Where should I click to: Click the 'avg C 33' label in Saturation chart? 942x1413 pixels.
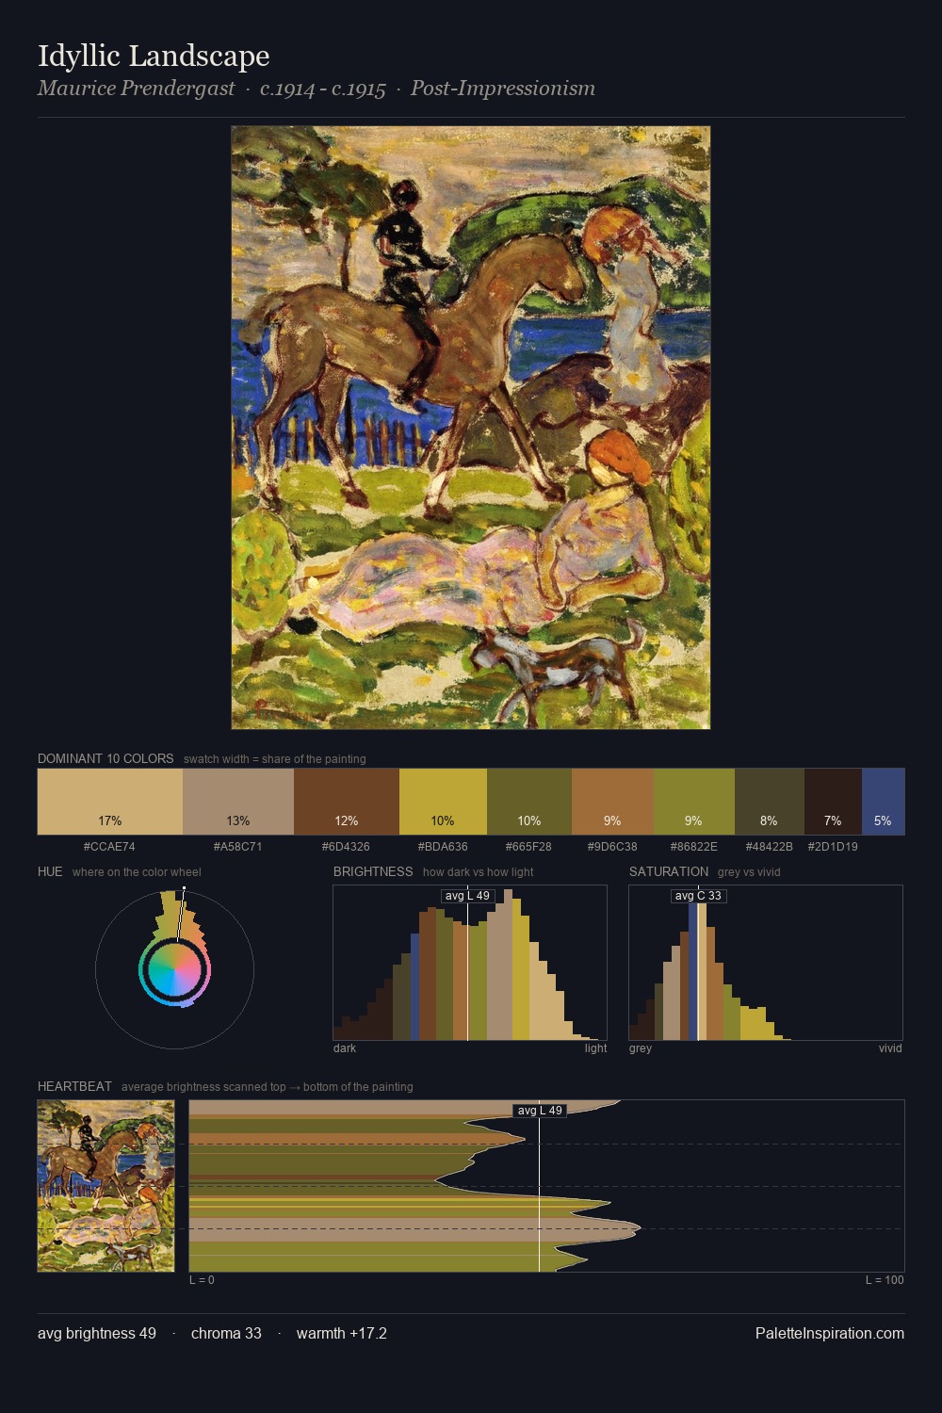(x=698, y=896)
